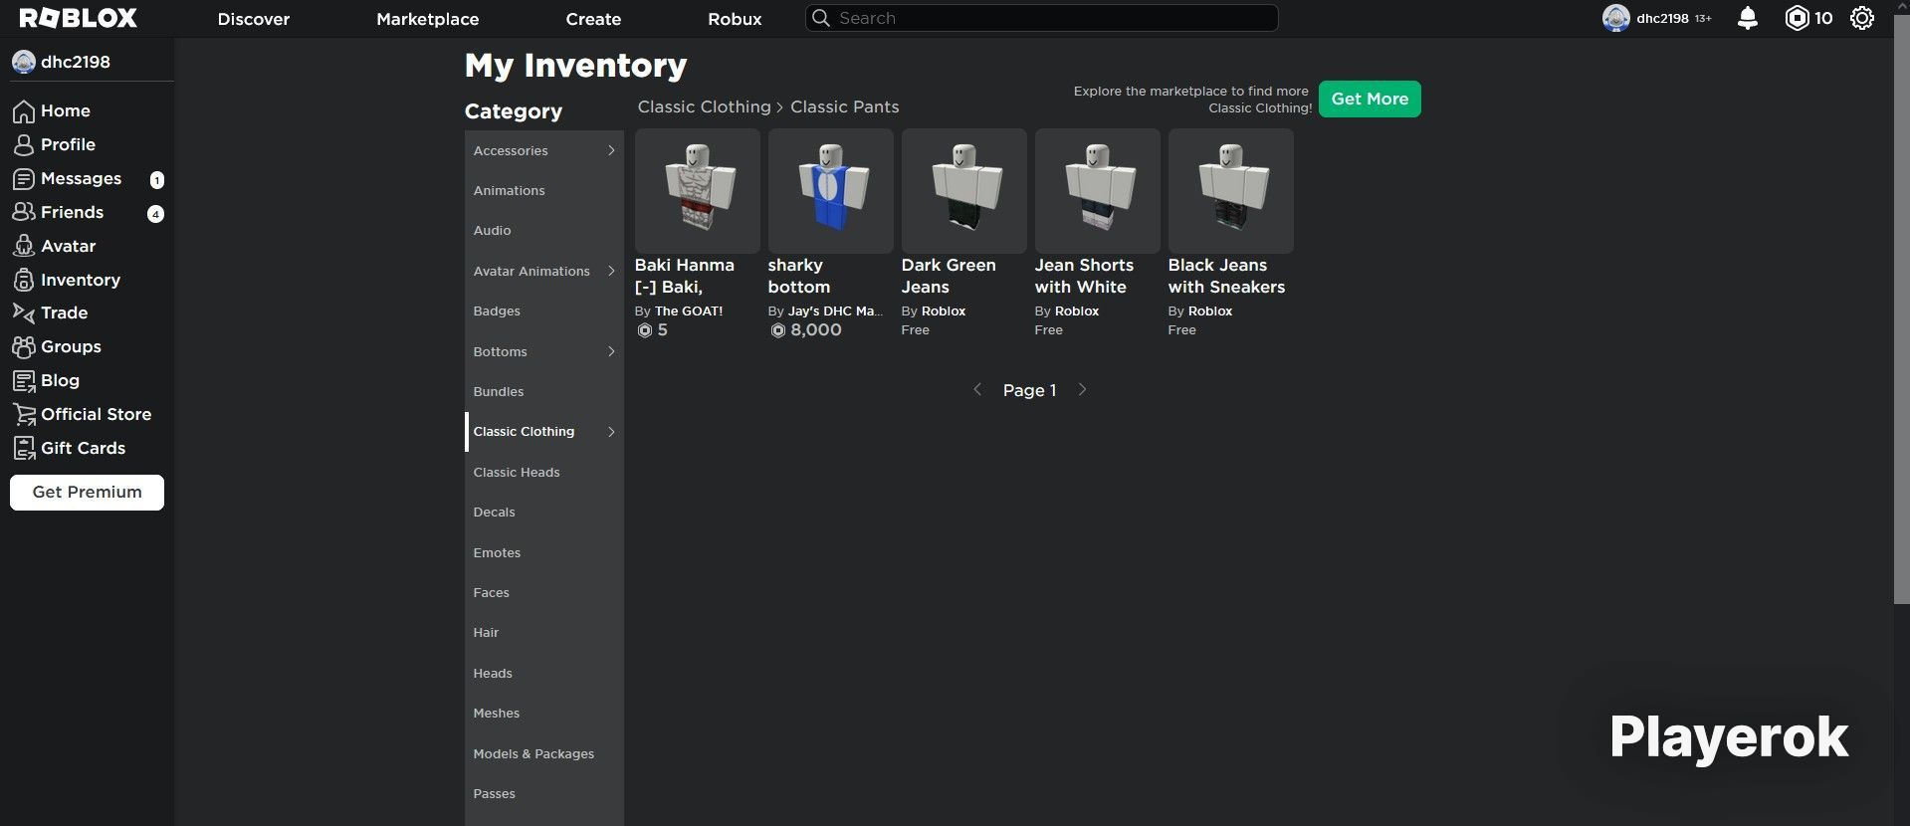This screenshot has width=1910, height=826.
Task: Open Black Jeans with Sneakers item title
Action: [x=1226, y=276]
